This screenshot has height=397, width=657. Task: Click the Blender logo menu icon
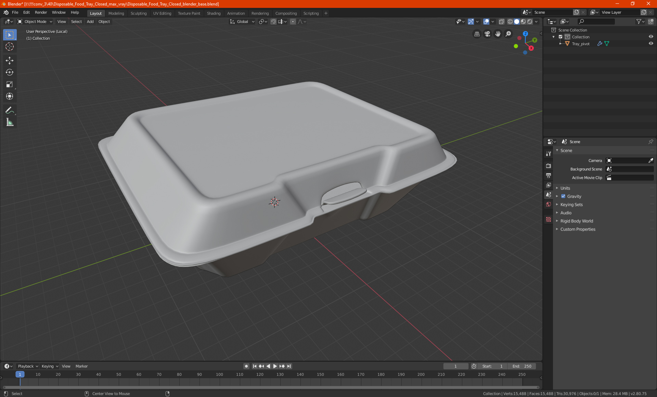(x=6, y=12)
